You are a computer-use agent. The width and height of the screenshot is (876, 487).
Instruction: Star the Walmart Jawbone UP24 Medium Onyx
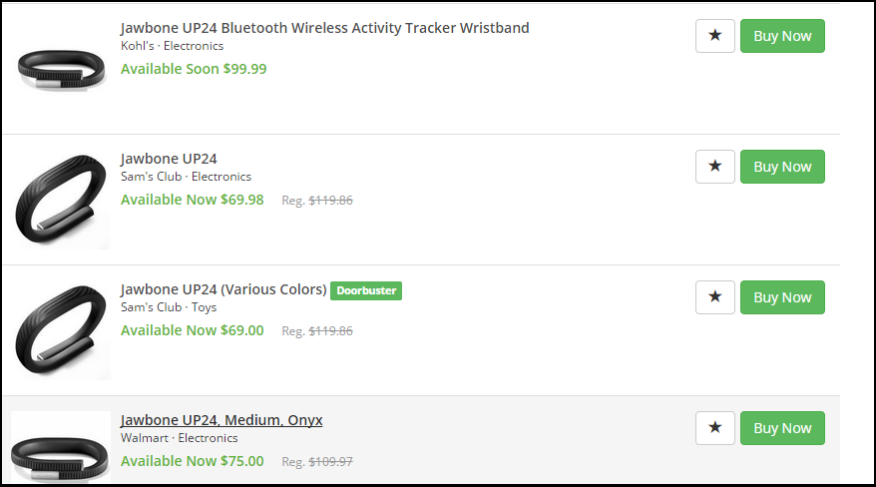714,428
